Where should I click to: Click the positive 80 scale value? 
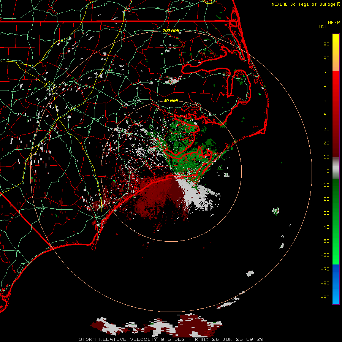(x=326, y=58)
